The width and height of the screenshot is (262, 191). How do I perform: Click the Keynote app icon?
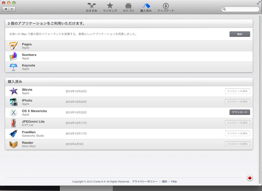pyautogui.click(x=13, y=67)
